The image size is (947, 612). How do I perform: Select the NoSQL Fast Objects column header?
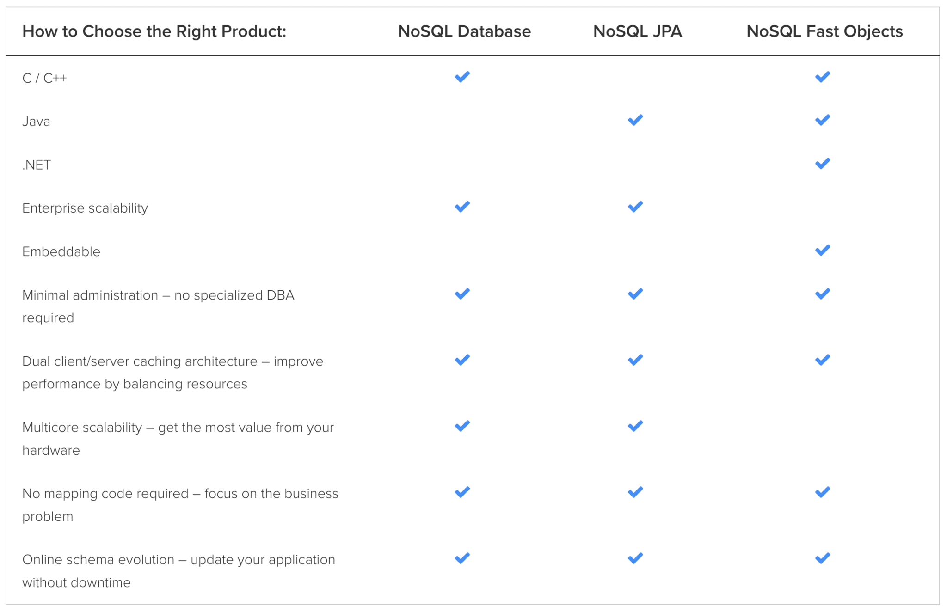(x=824, y=31)
